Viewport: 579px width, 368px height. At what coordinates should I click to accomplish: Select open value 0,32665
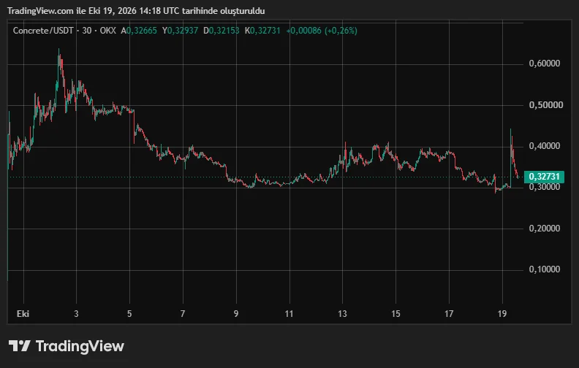141,31
